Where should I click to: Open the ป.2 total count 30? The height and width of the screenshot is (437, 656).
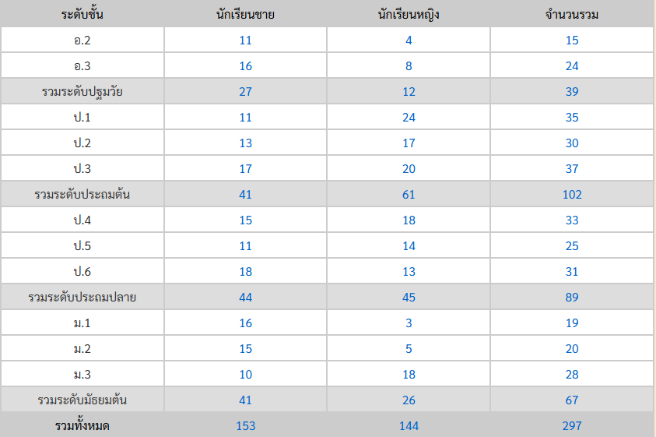pyautogui.click(x=572, y=143)
